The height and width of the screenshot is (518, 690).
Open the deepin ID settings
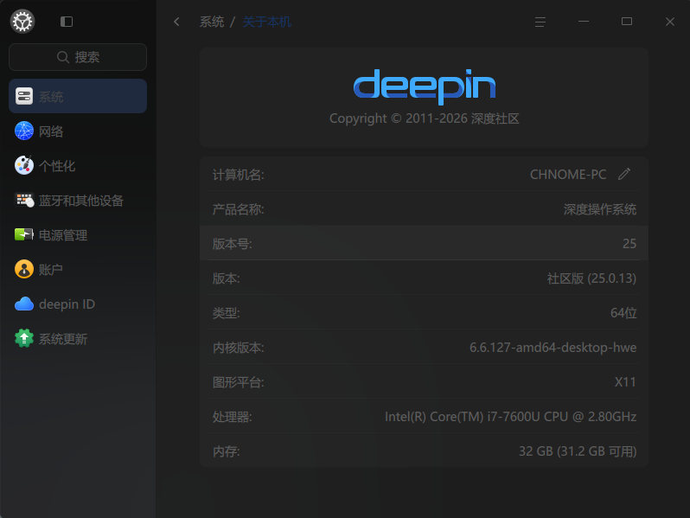click(78, 304)
